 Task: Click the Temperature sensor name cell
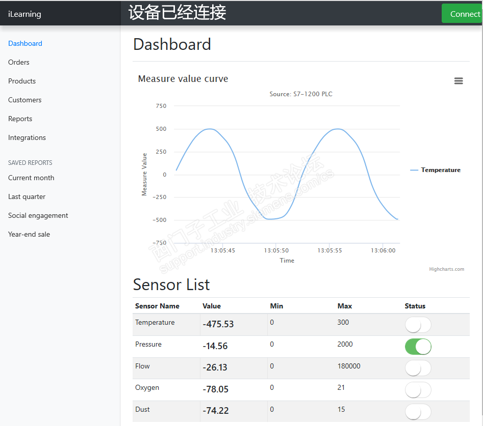(x=155, y=322)
